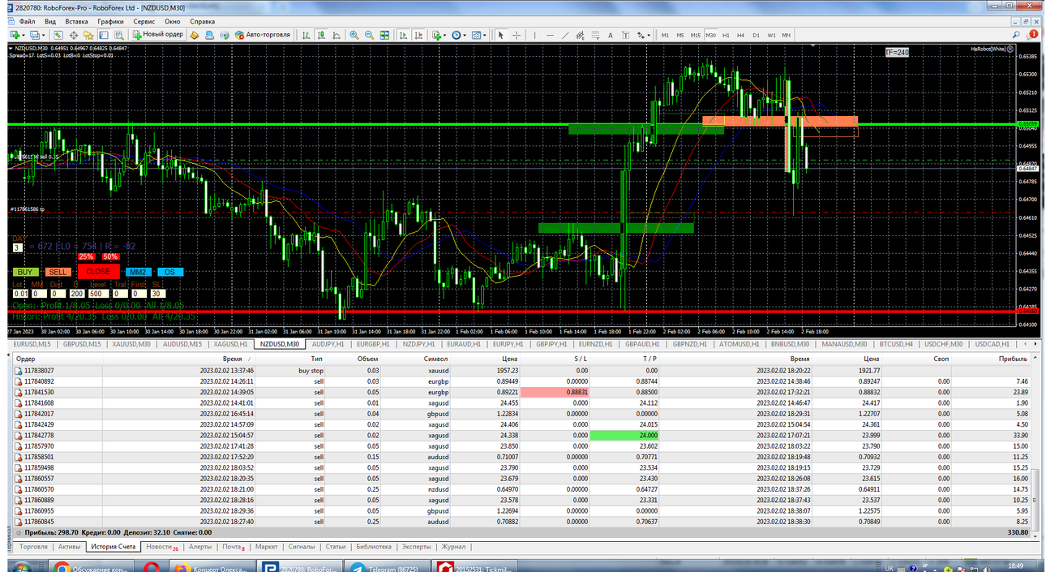This screenshot has height=572, width=1046.
Task: Select the text label tool
Action: (x=625, y=35)
